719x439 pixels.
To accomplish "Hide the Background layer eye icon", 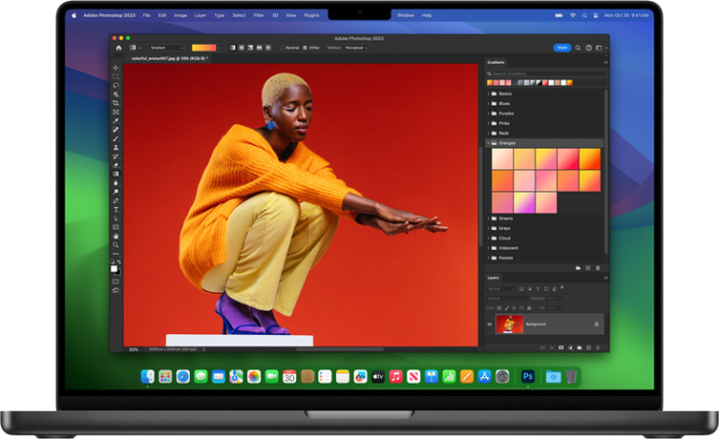I will click(490, 324).
